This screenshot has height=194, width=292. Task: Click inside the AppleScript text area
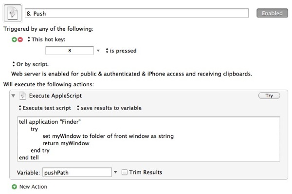click(x=148, y=139)
